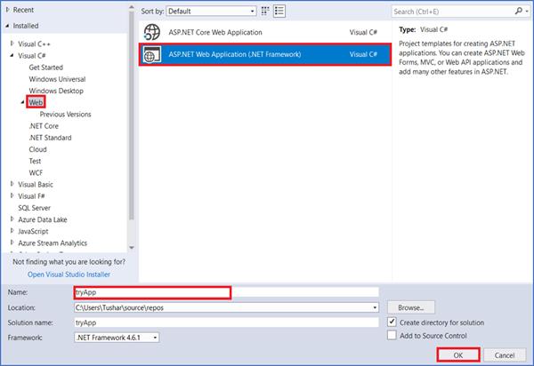Select the Windows Universal category
This screenshot has height=366, width=534.
pos(57,79)
